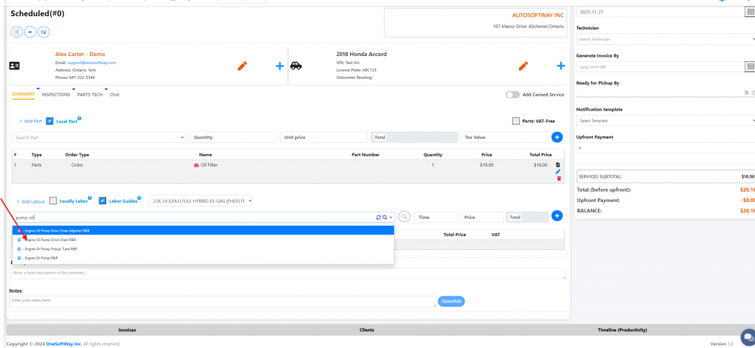Screen dimensions: 755x348
Task: Delete the Oil Filter part row
Action: pos(558,178)
